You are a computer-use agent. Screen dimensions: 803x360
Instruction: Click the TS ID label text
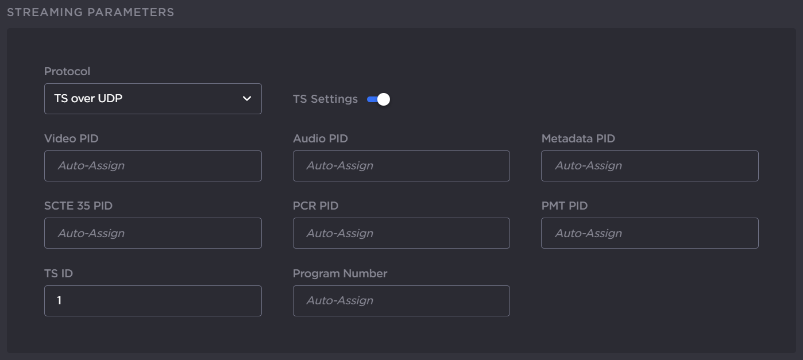59,273
